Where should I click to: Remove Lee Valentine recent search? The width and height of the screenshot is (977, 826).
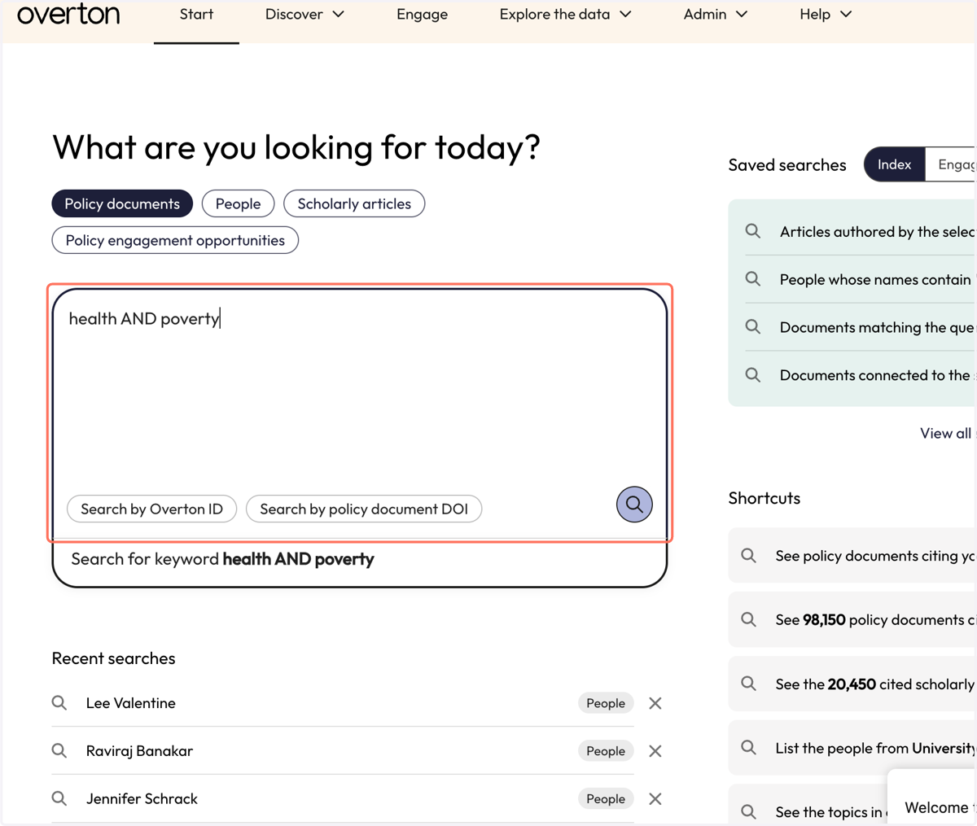point(655,703)
